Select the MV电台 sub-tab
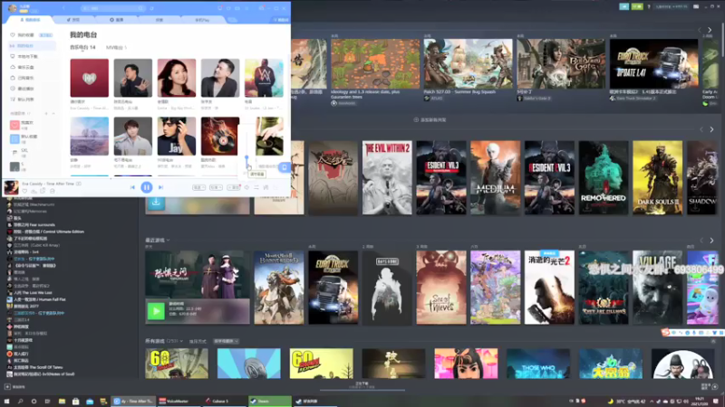Viewport: 725px width, 407px height. tap(116, 48)
